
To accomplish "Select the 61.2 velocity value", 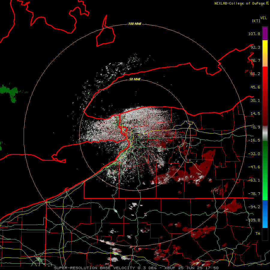I will (255, 74).
